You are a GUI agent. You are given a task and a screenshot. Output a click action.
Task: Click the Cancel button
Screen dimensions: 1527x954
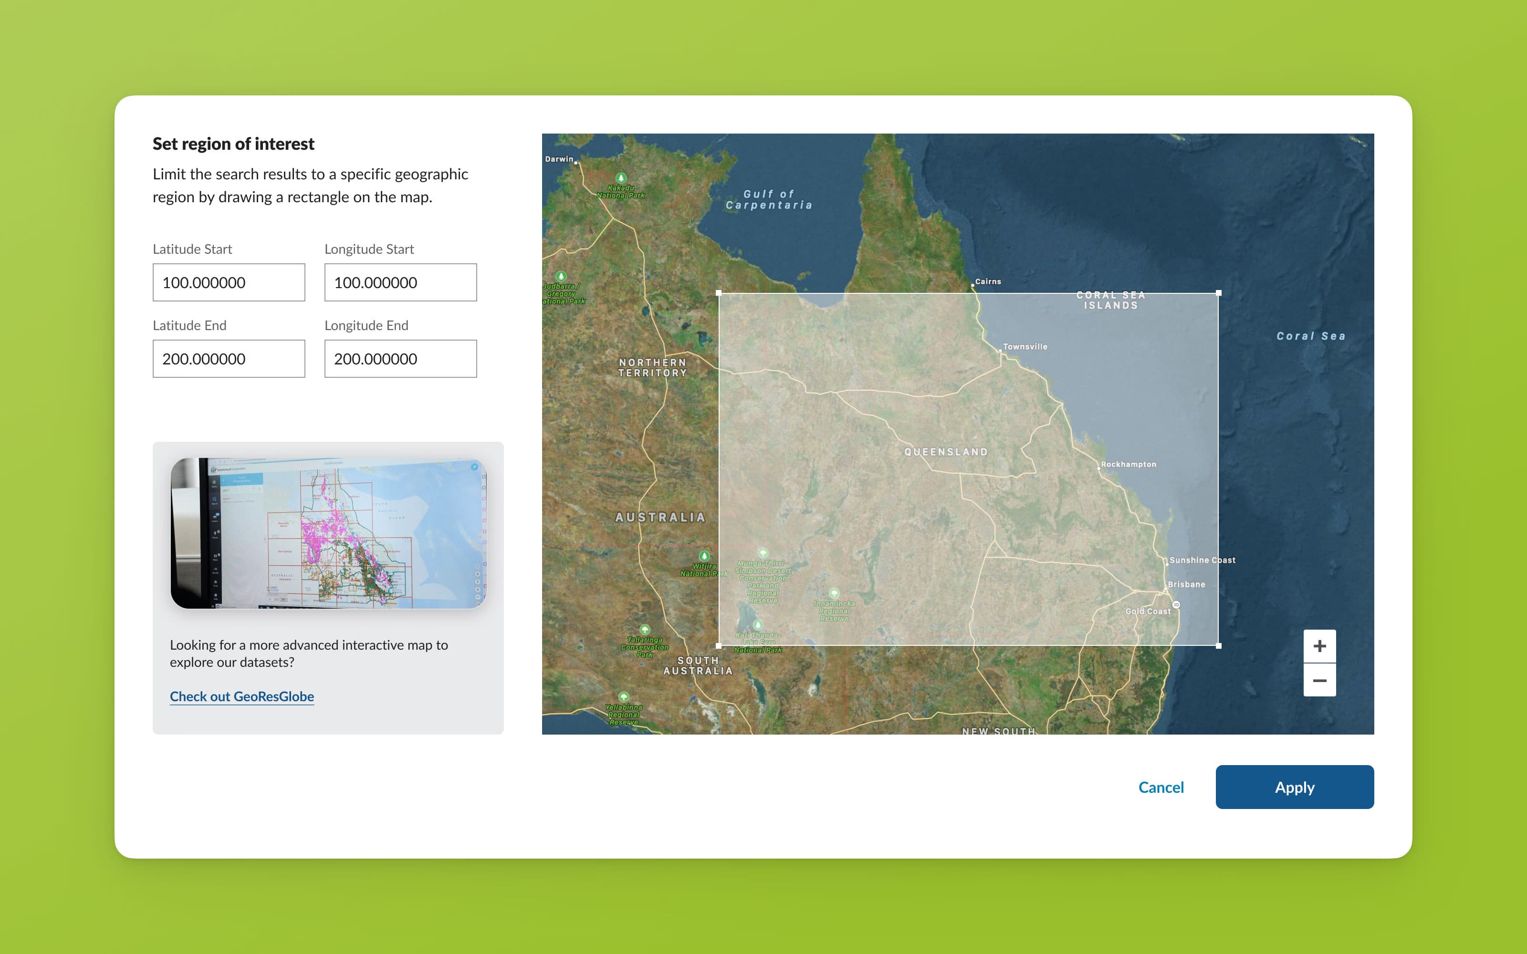(x=1161, y=787)
